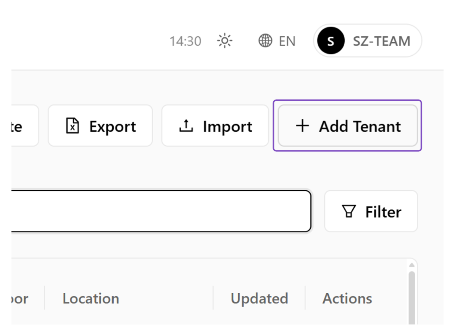Sort by the Updated column header
The image size is (455, 336).
click(x=260, y=298)
